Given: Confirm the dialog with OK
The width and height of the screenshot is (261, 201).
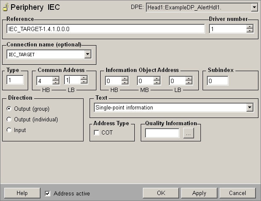Looking at the screenshot, I should pos(161,193).
